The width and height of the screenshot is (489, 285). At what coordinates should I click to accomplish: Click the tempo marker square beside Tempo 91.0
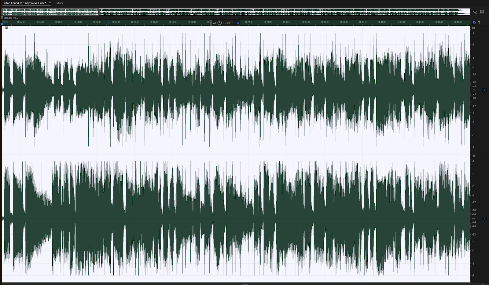pyautogui.click(x=2, y=18)
